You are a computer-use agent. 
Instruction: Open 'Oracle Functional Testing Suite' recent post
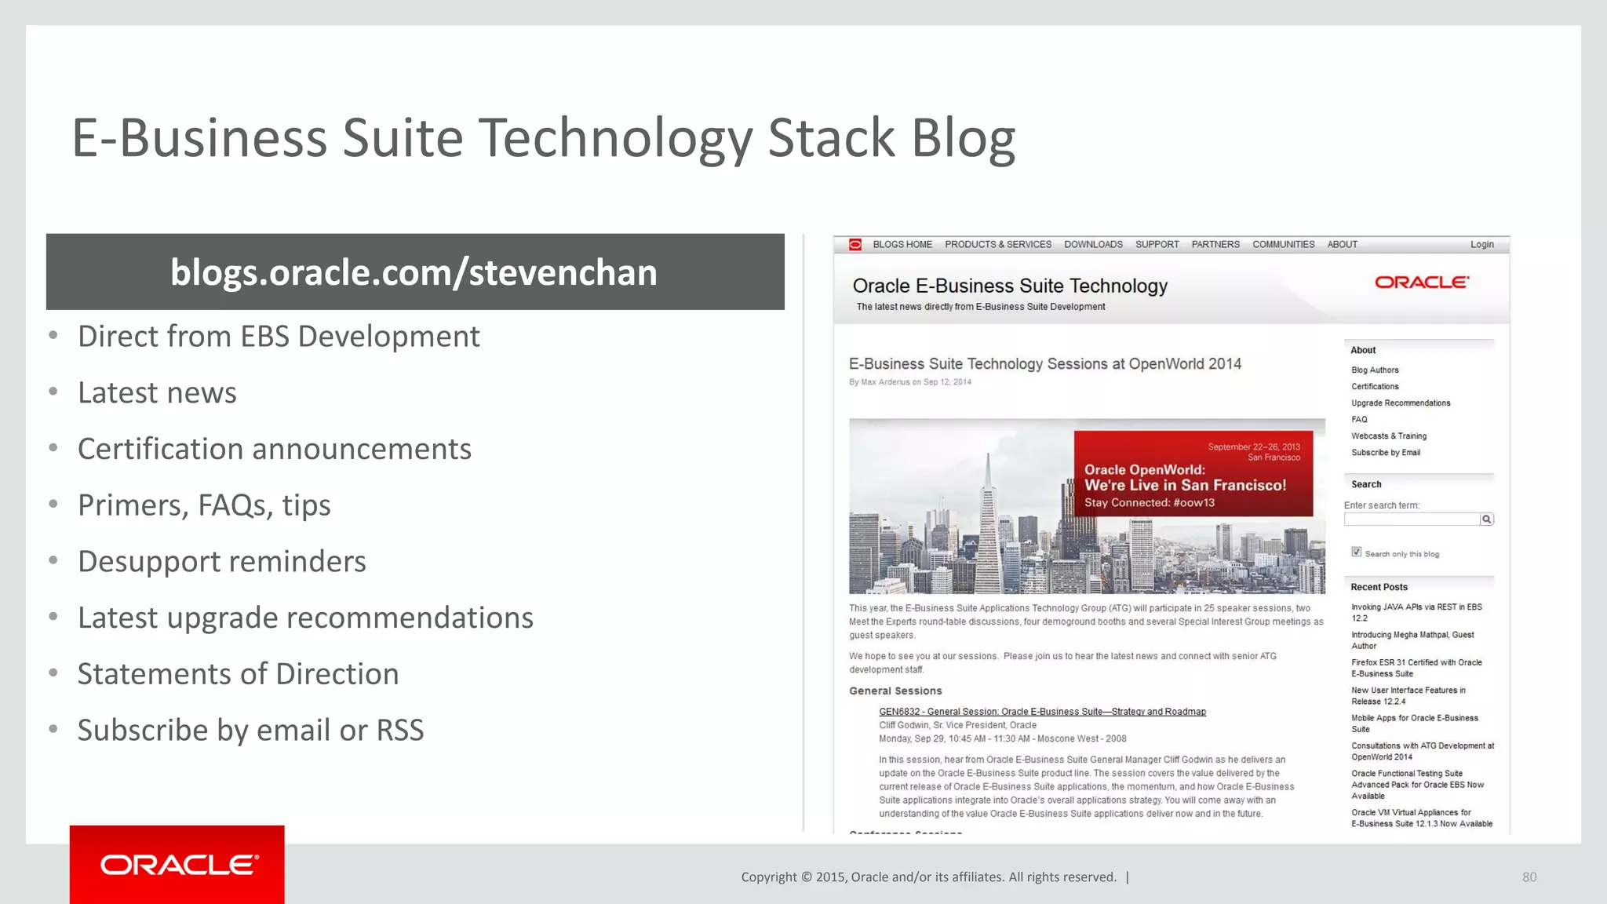point(1418,785)
